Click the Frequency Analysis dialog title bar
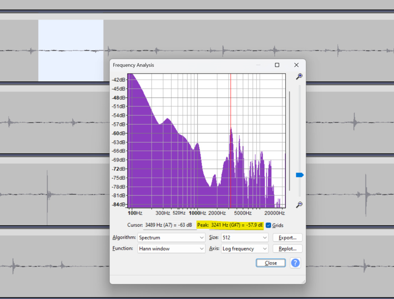Viewport: 394px width, 299px height. click(177, 65)
